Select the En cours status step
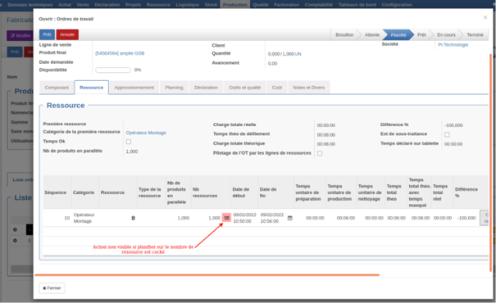This screenshot has width=496, height=303. click(446, 34)
